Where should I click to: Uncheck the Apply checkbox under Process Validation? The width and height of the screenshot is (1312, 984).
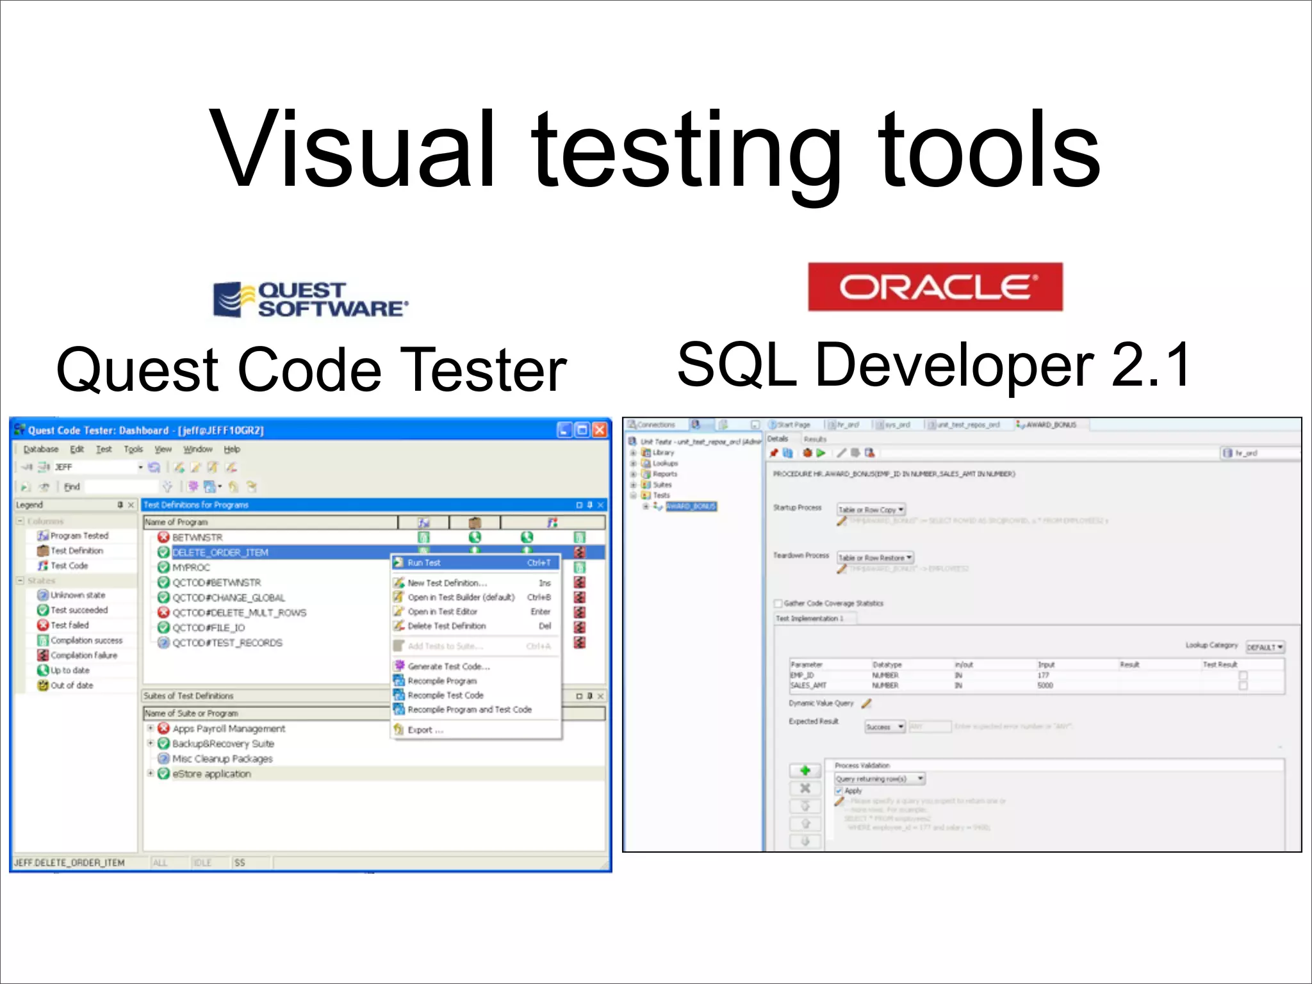(839, 791)
